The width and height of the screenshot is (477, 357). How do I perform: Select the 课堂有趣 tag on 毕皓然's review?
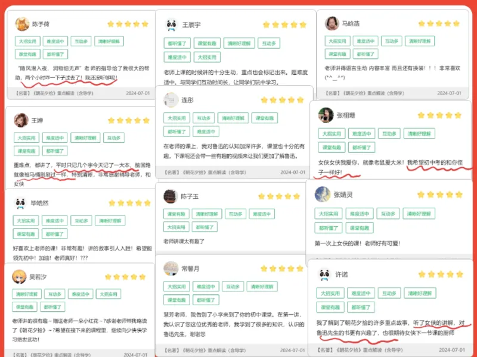26,234
